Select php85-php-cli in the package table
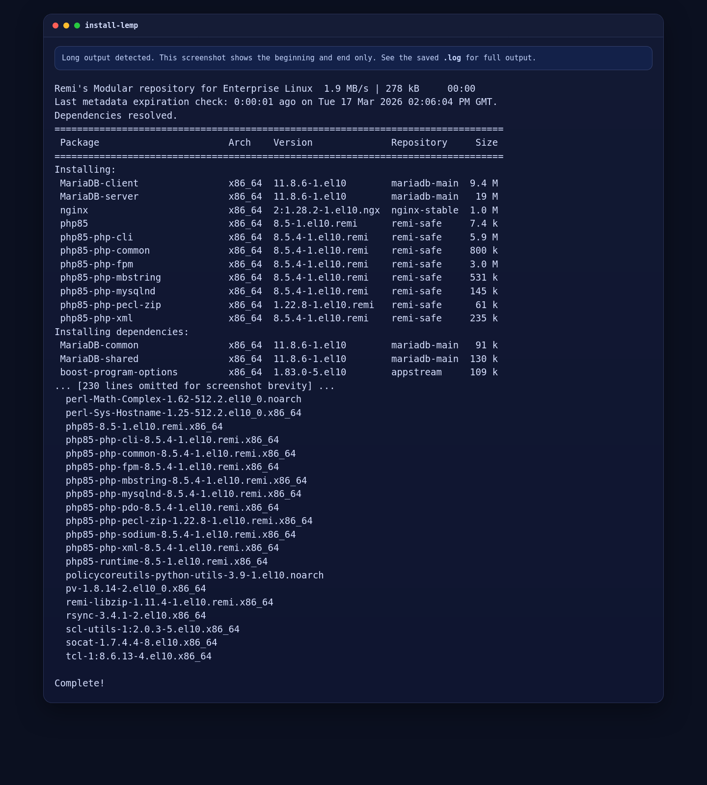707x785 pixels. (x=96, y=237)
